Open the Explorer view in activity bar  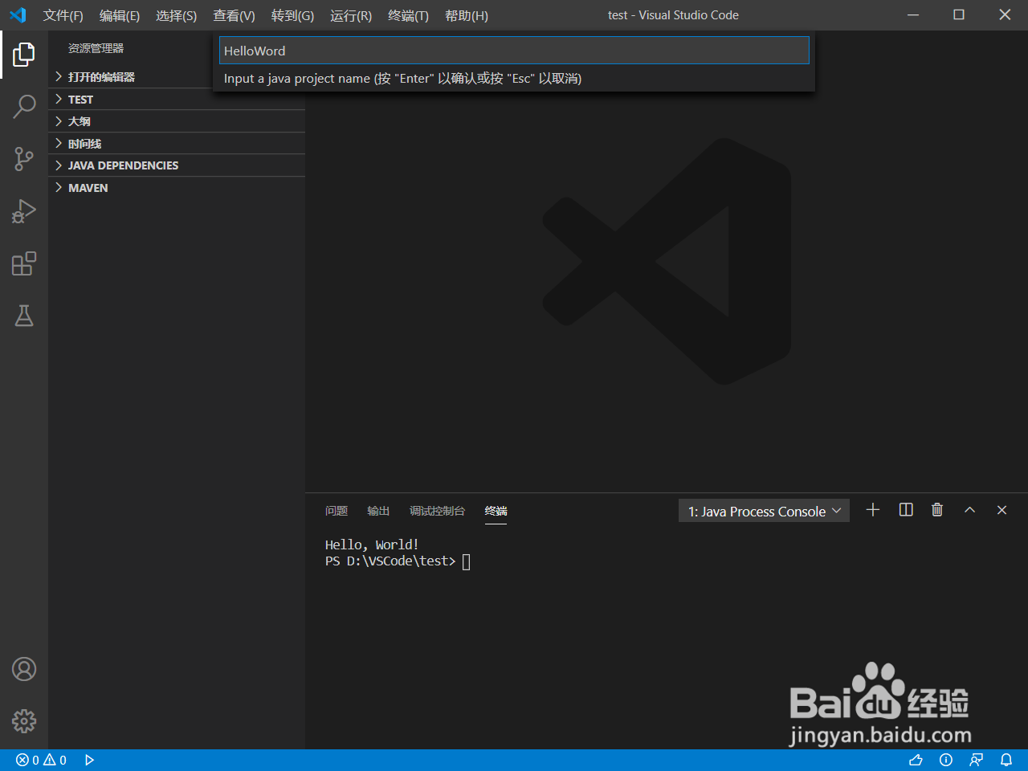24,55
